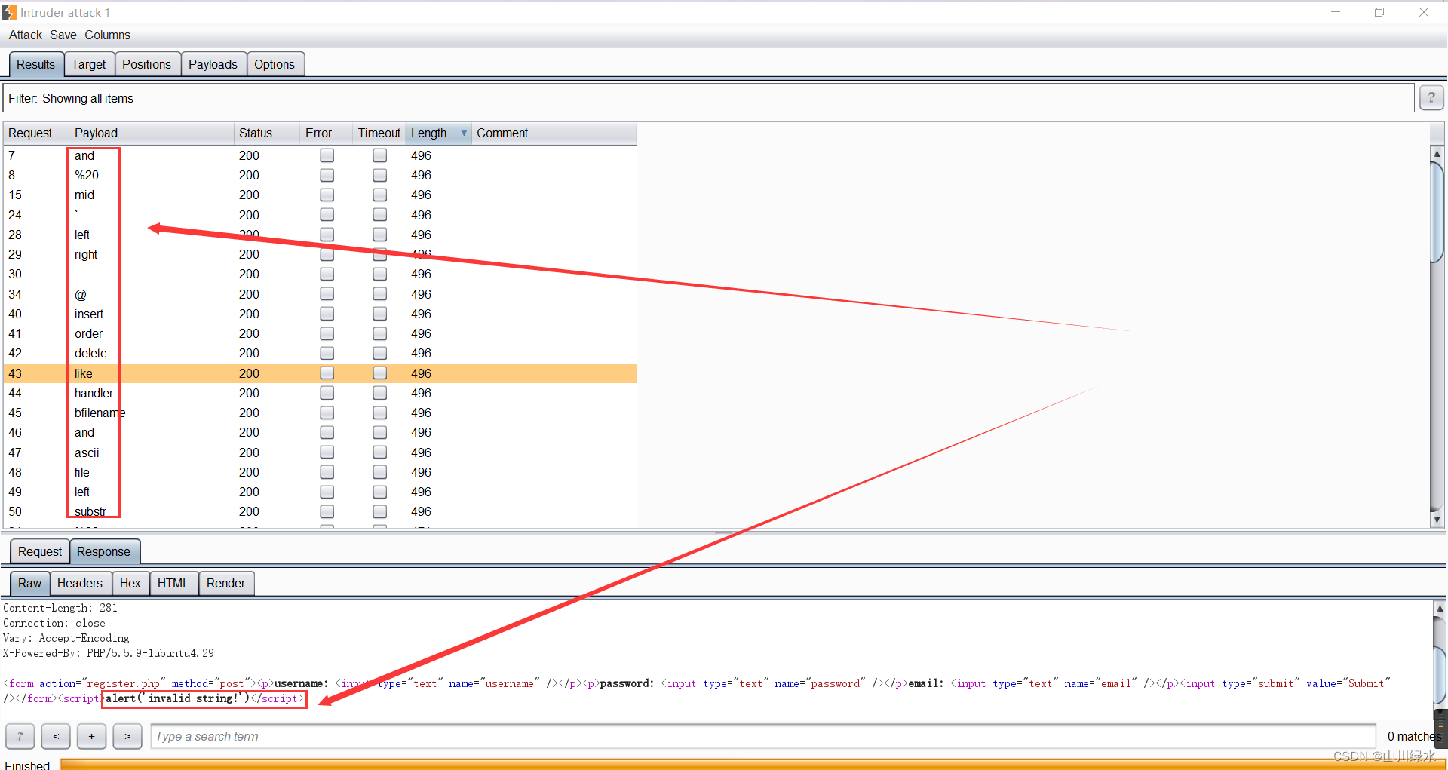Select the row with payload 'right'
The height and width of the screenshot is (770, 1448).
(321, 254)
